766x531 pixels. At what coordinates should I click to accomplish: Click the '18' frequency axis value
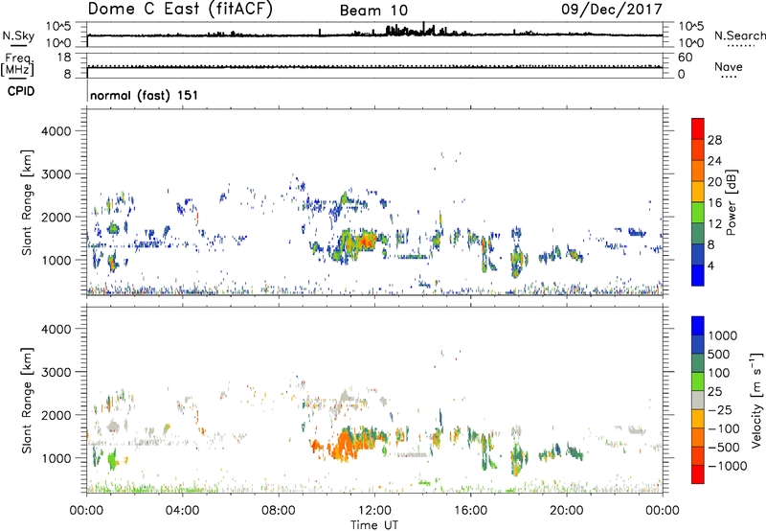64,58
